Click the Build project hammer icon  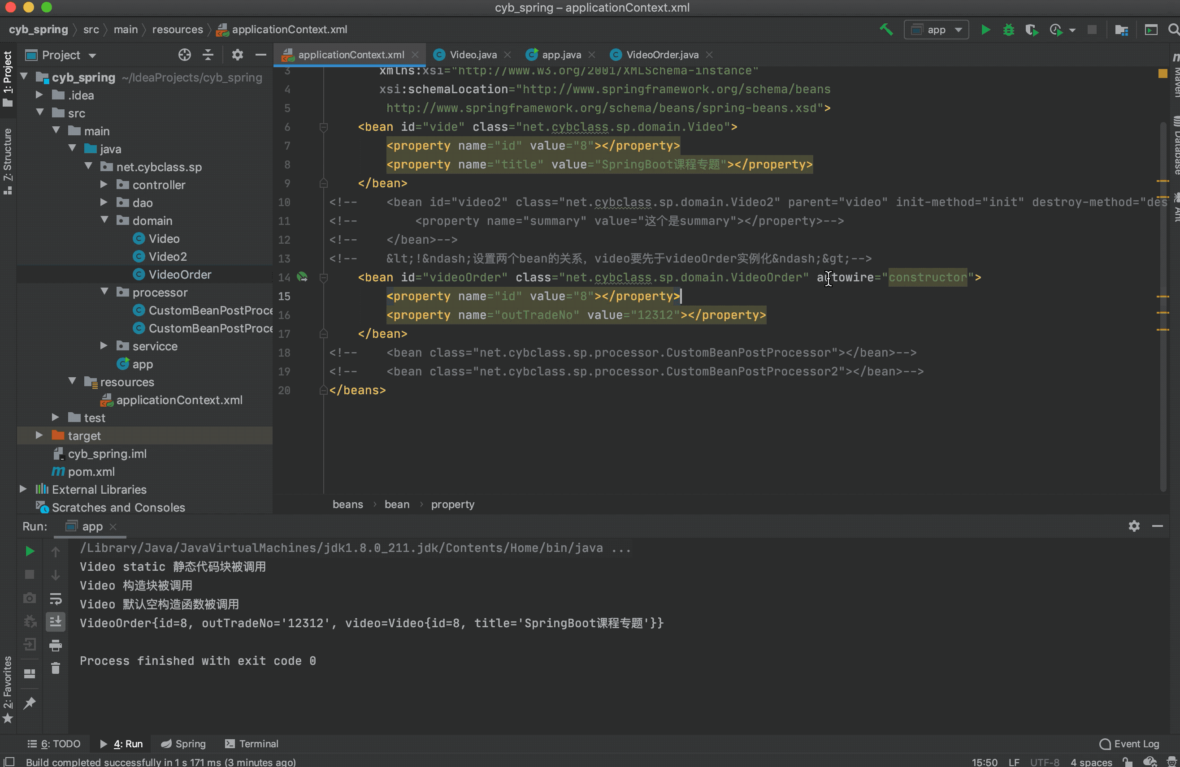[x=886, y=30]
